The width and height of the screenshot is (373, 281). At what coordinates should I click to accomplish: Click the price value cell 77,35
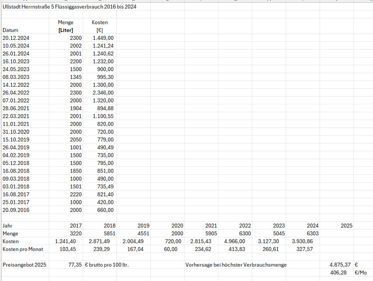pyautogui.click(x=75, y=265)
